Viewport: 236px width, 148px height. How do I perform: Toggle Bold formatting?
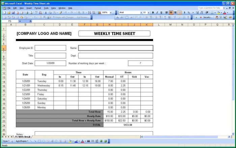click(153, 12)
